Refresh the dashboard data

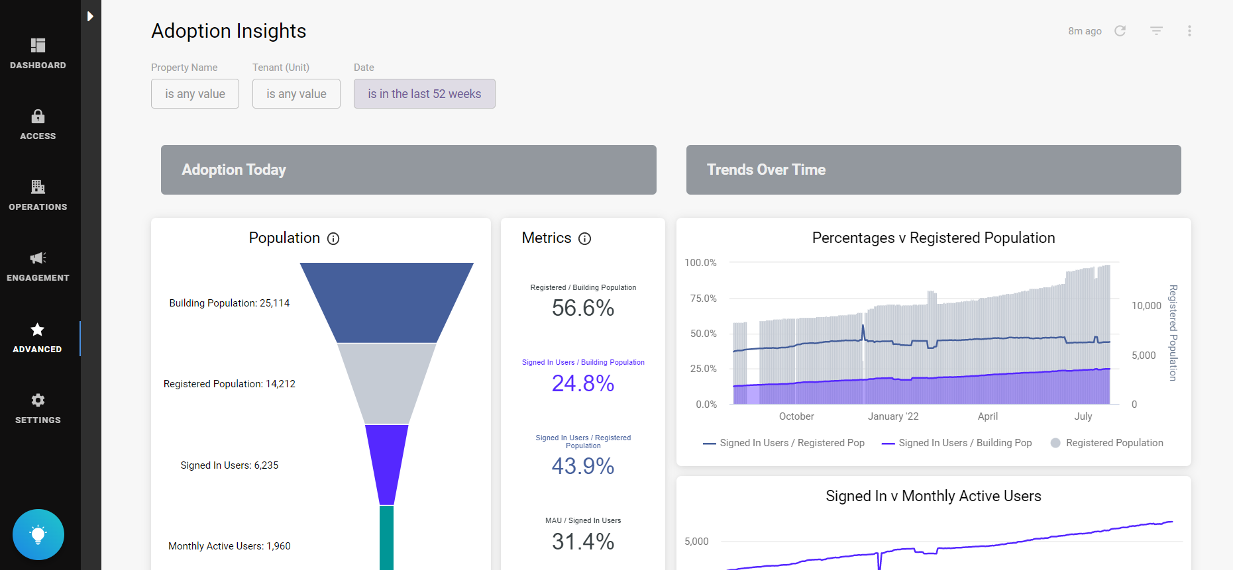pyautogui.click(x=1120, y=31)
